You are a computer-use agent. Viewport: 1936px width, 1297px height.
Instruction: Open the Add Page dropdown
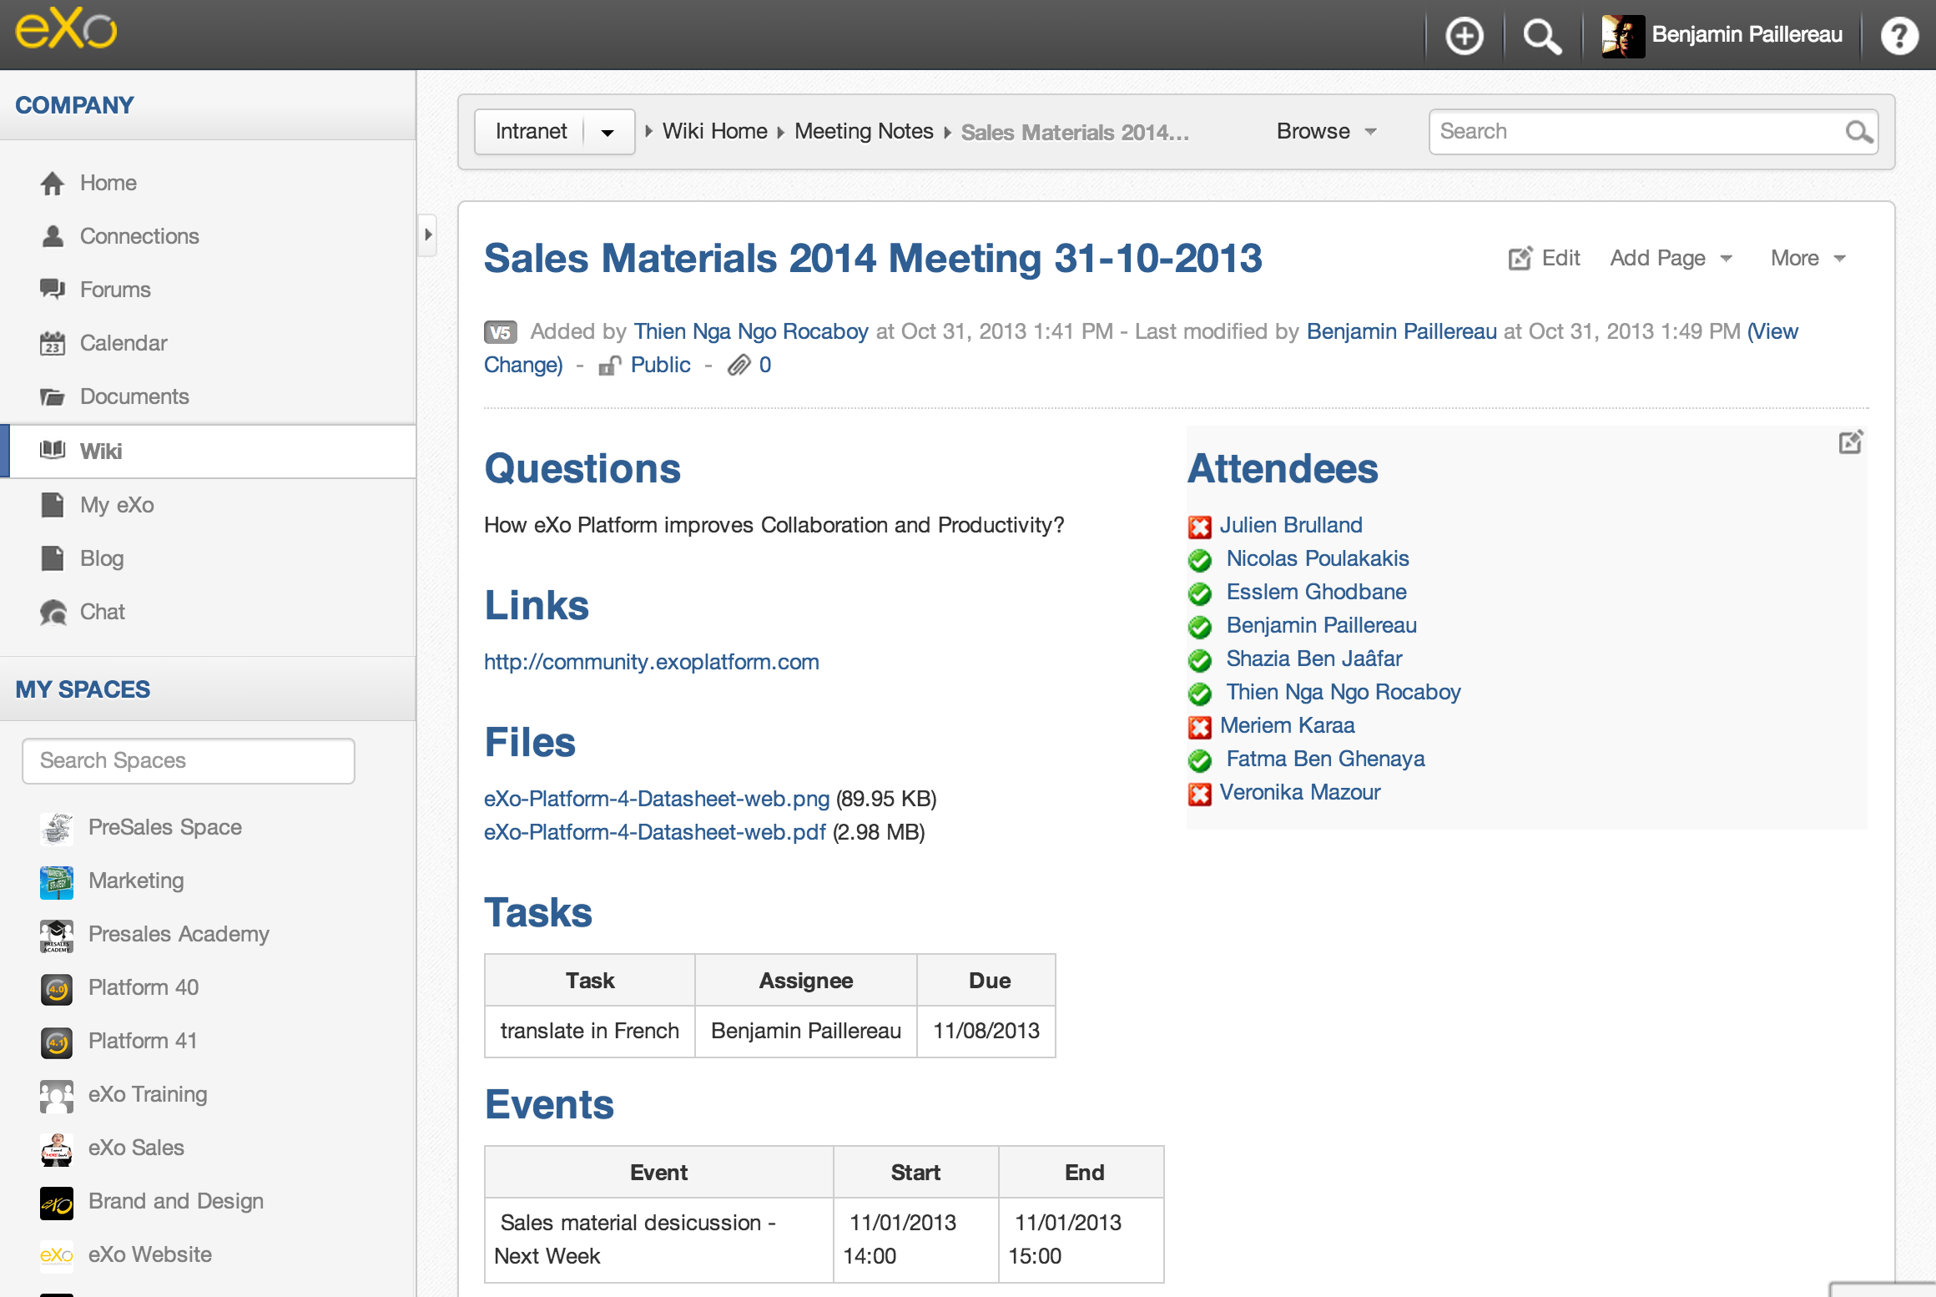click(x=1671, y=259)
